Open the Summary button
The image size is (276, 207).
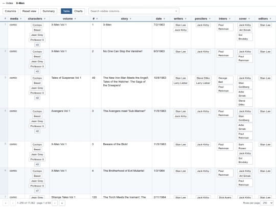tap(49, 11)
